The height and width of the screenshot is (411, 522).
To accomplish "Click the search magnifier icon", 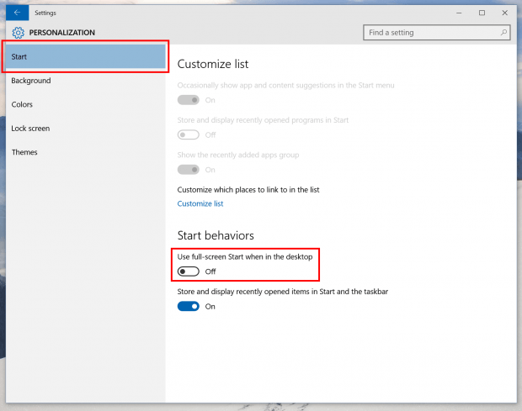I will click(x=503, y=33).
